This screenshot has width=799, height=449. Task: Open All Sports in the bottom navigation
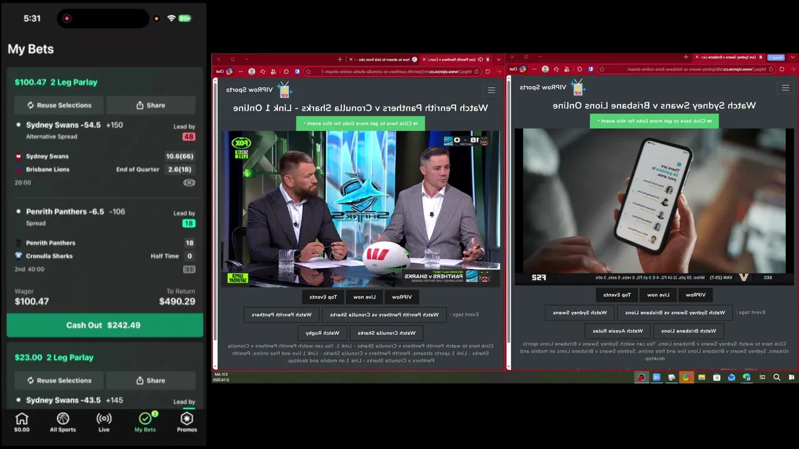tap(63, 422)
